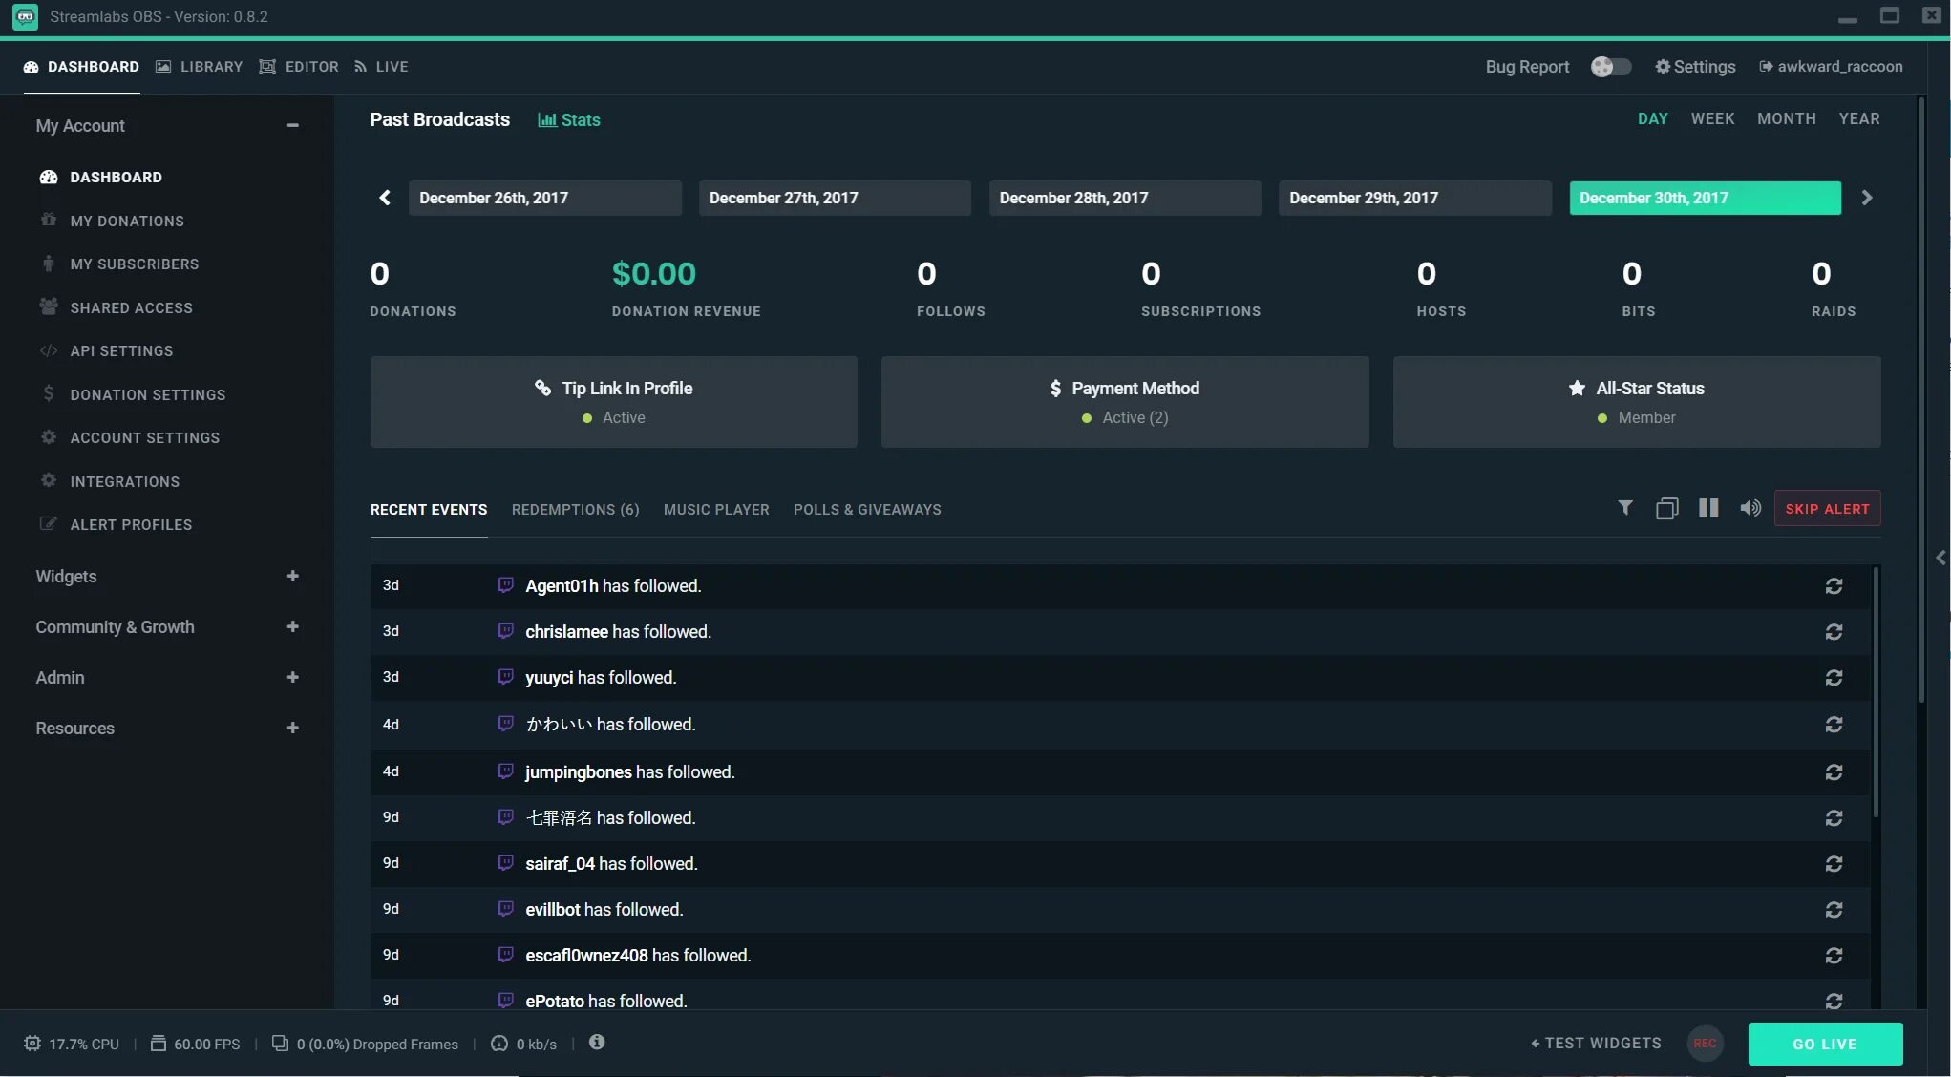The height and width of the screenshot is (1077, 1951).
Task: Expand Community & Growth section
Action: point(292,627)
